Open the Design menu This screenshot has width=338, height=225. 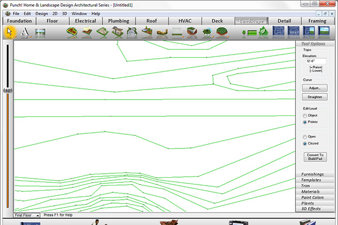pyautogui.click(x=42, y=13)
